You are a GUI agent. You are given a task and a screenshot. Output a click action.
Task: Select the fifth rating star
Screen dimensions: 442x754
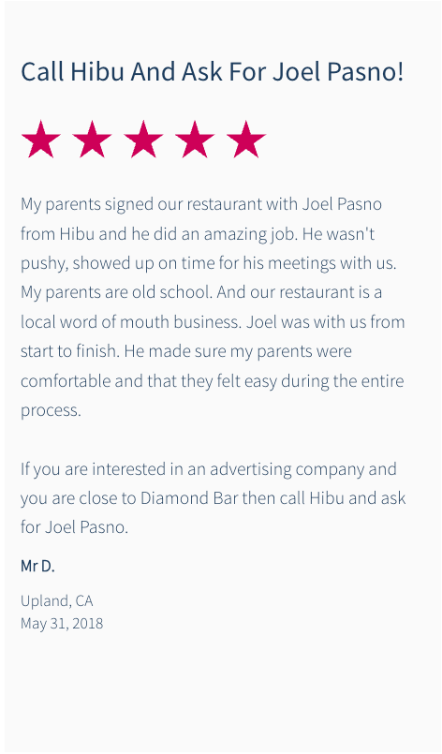click(246, 139)
